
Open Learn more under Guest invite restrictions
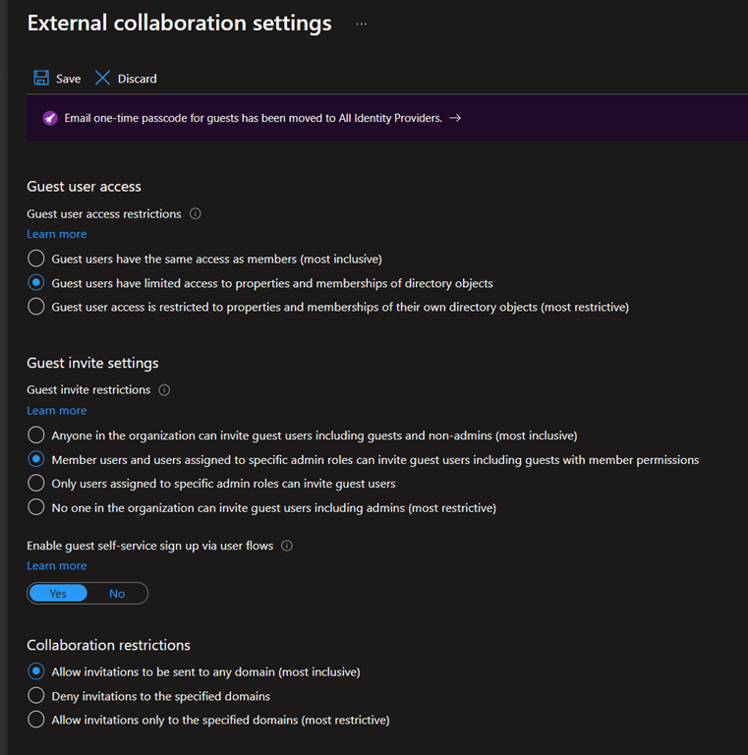pos(56,411)
